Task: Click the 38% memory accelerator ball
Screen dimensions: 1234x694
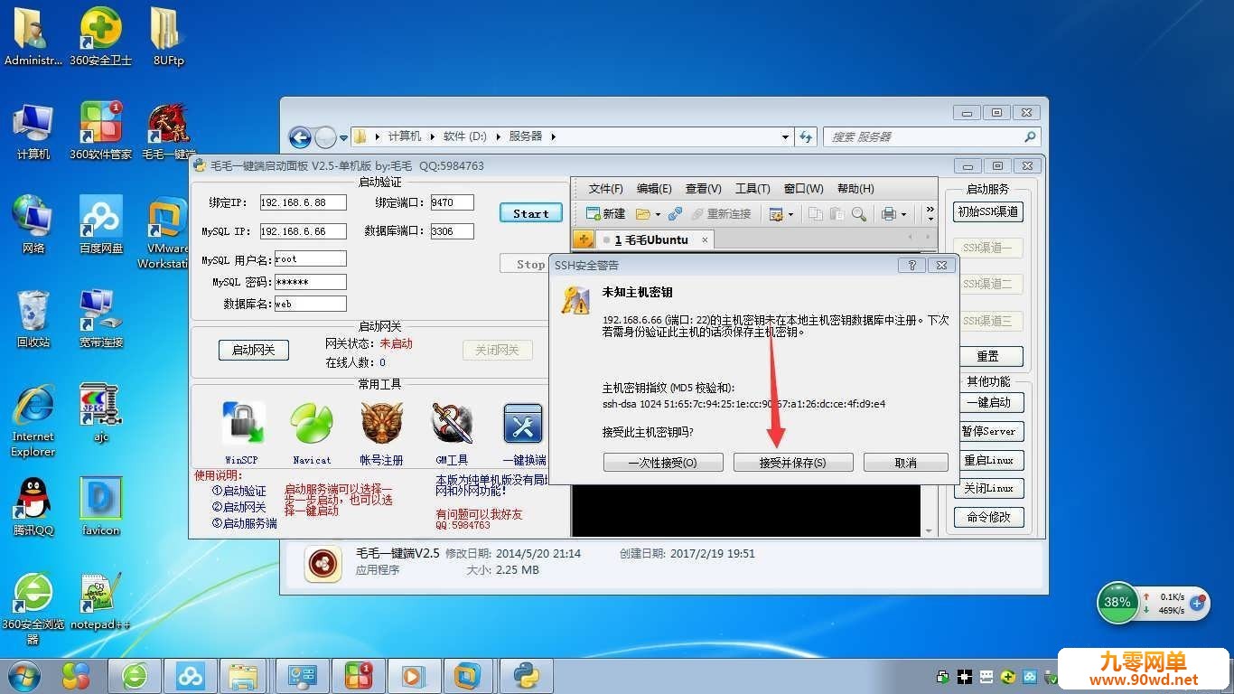Action: point(1117,602)
